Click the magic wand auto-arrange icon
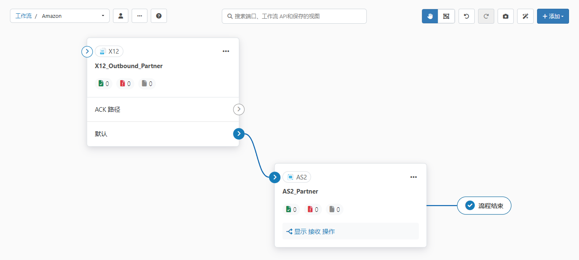Image resolution: width=579 pixels, height=260 pixels. tap(525, 16)
